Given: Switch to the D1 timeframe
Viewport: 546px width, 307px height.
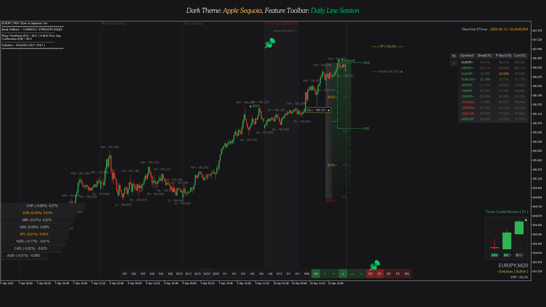Looking at the screenshot, I should pyautogui.click(x=288, y=274).
